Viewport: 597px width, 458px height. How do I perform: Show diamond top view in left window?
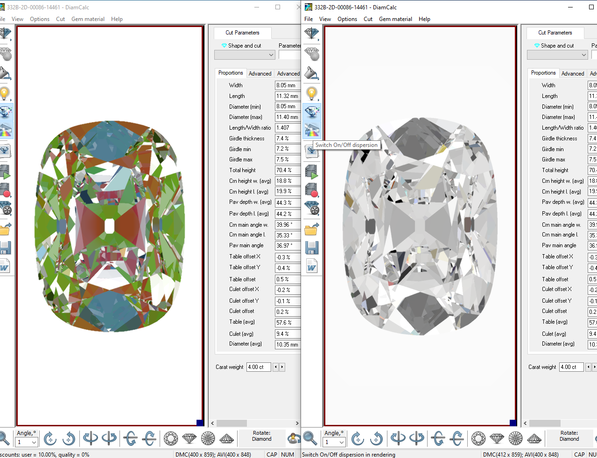(x=171, y=438)
